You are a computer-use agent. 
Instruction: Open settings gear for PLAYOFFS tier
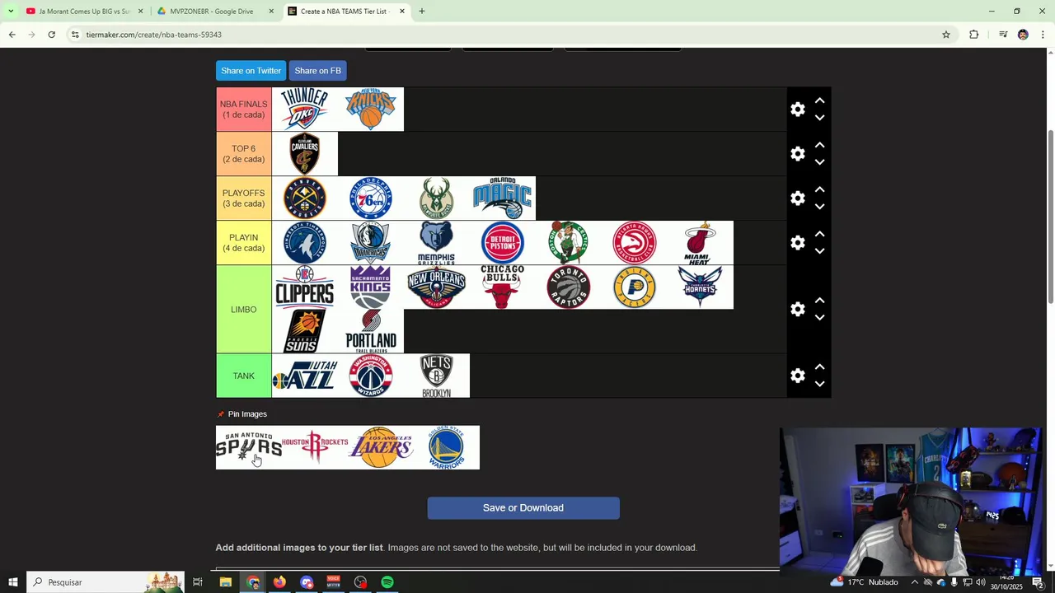(x=798, y=198)
